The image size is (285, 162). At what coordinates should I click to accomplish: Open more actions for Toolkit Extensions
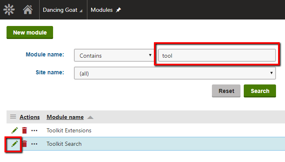(x=34, y=130)
